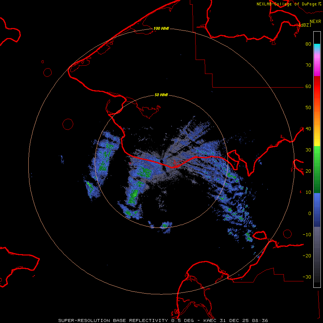Image resolution: width=323 pixels, height=323 pixels.
Task: Click the 50 dBZ scale value
Action: 308,108
